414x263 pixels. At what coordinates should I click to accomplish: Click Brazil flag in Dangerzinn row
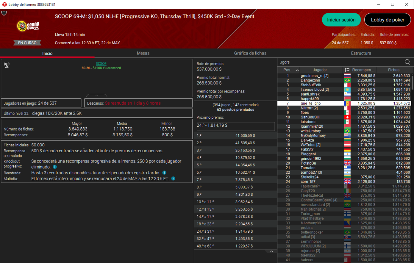(x=347, y=80)
